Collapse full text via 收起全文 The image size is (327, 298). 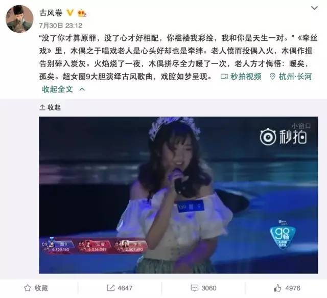[x=58, y=89]
